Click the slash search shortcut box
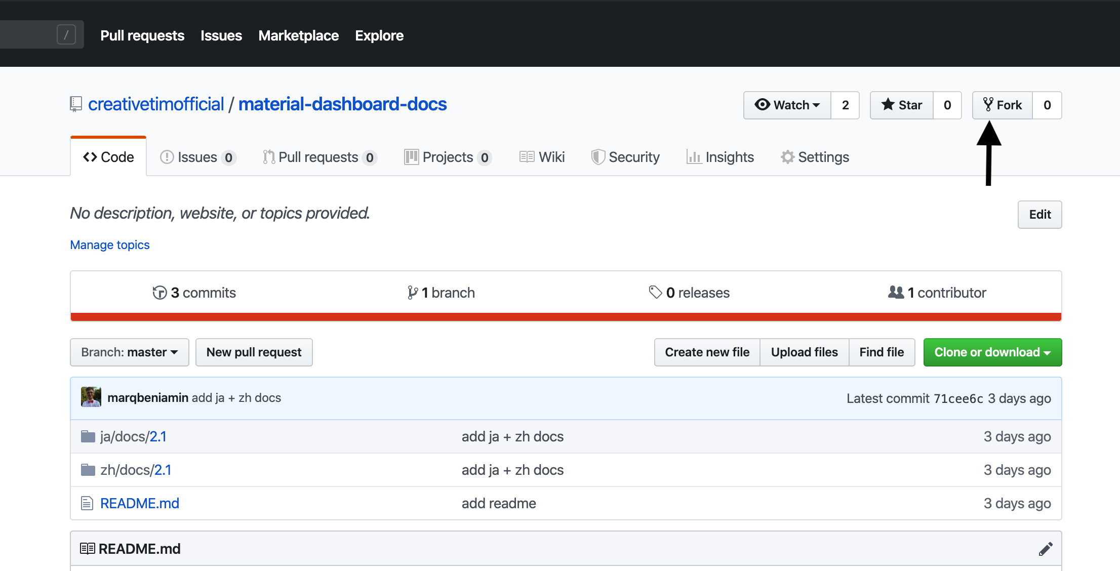Viewport: 1120px width, 571px height. click(66, 35)
